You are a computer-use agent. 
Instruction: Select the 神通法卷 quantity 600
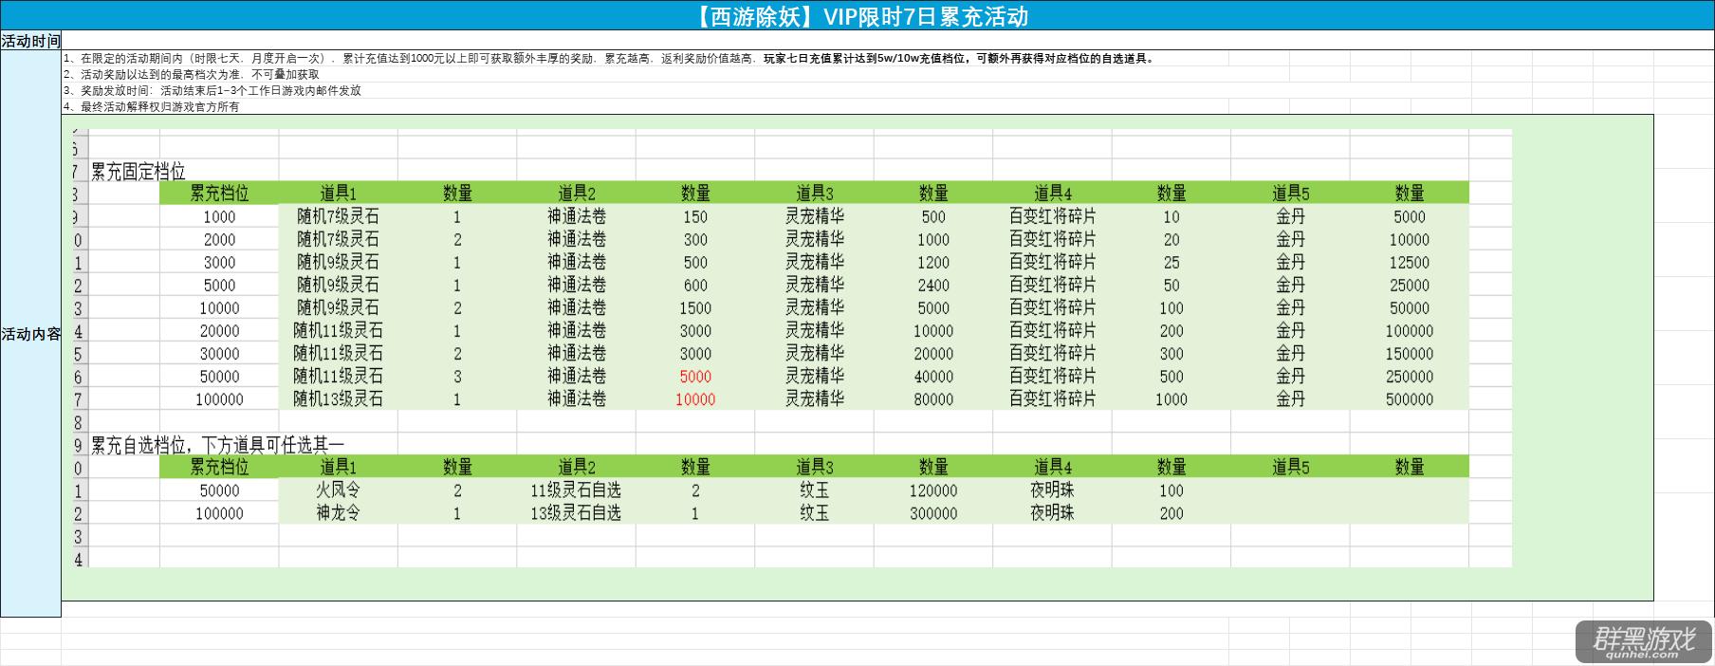[x=695, y=285]
